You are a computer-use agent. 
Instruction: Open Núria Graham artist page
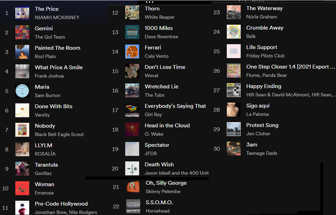click(262, 17)
